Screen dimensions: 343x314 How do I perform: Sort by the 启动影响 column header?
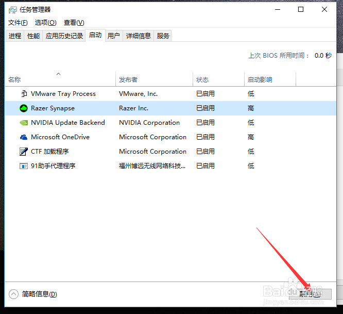270,79
